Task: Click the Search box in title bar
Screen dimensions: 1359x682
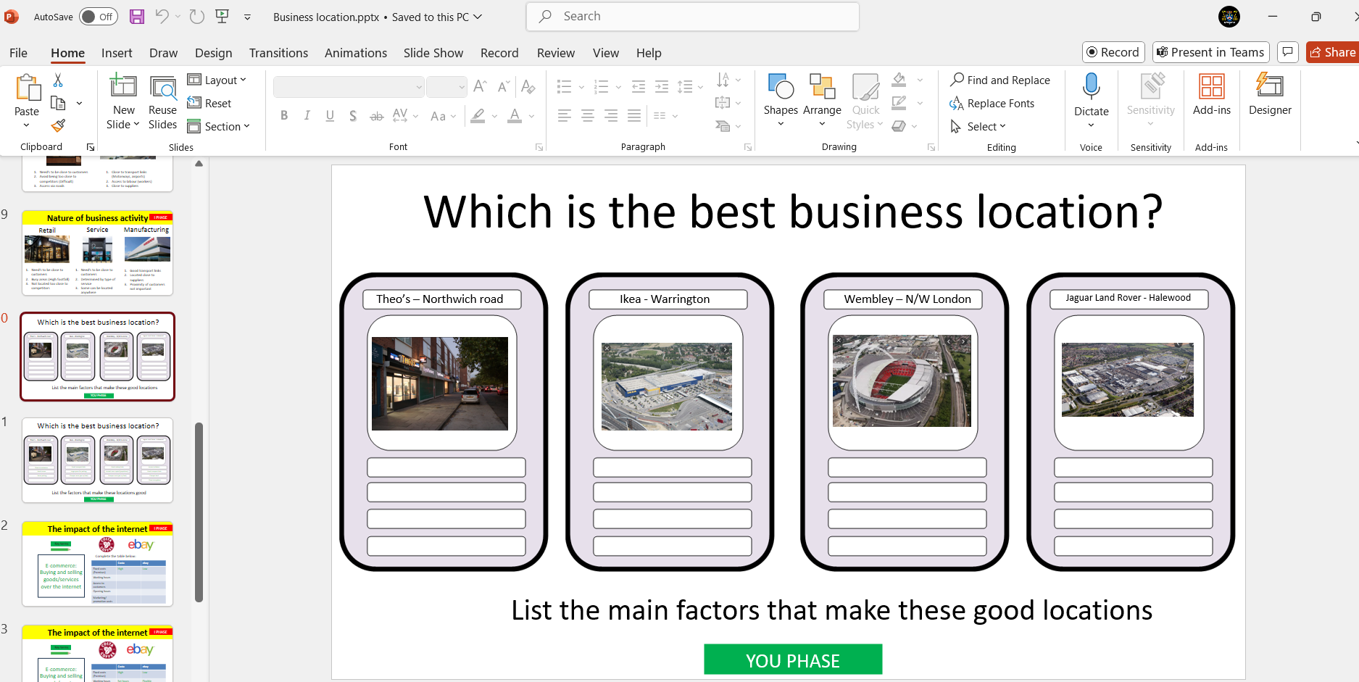Action: [x=693, y=16]
